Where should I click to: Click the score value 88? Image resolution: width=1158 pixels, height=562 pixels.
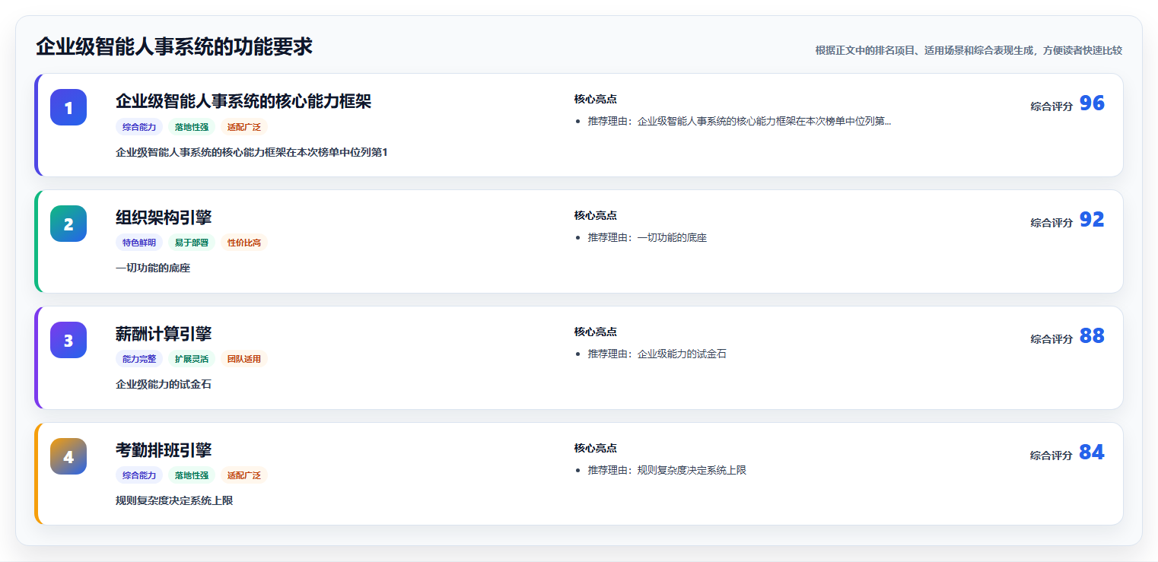pos(1092,336)
